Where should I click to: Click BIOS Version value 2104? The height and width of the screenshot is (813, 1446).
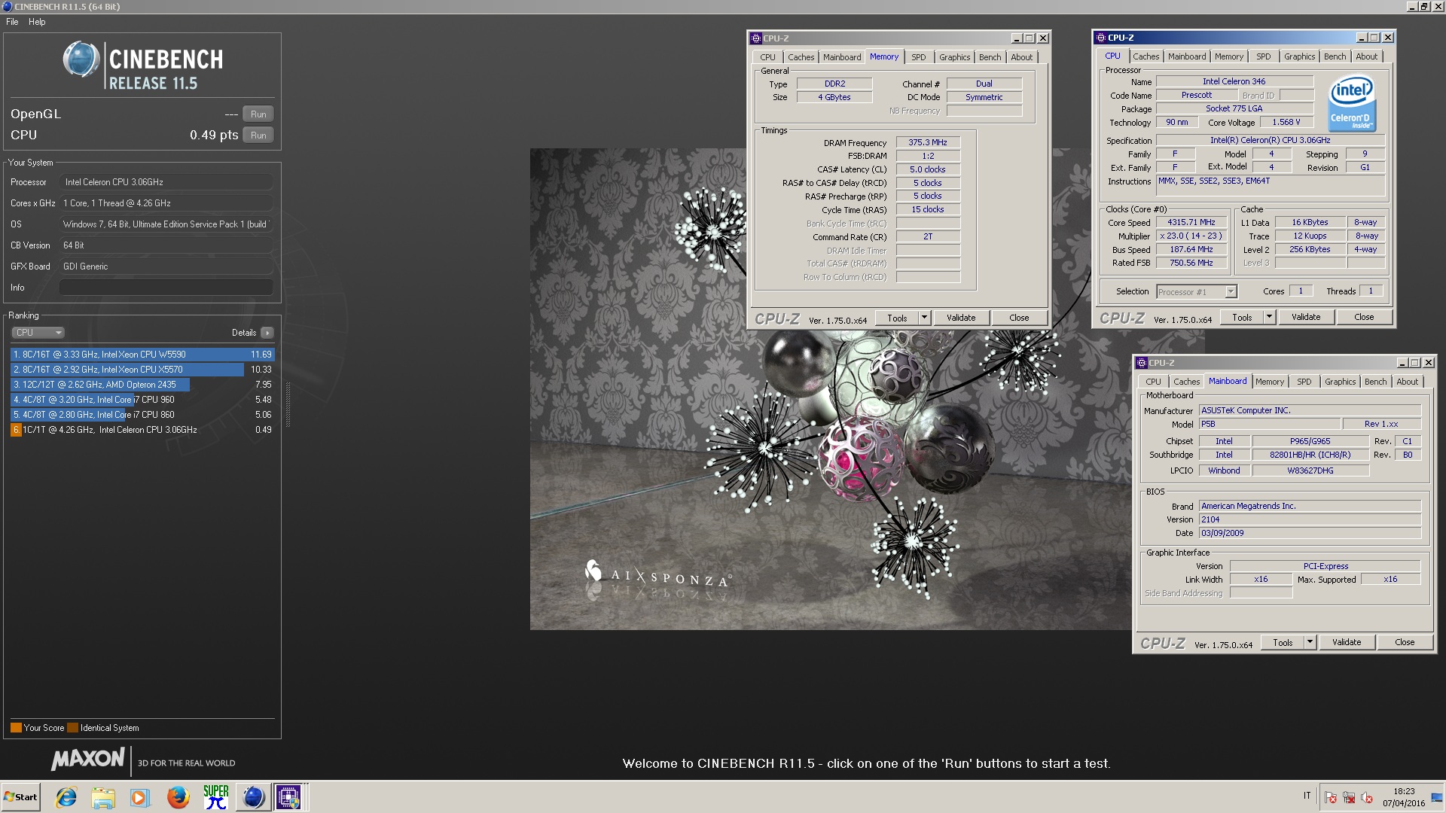click(x=1310, y=519)
